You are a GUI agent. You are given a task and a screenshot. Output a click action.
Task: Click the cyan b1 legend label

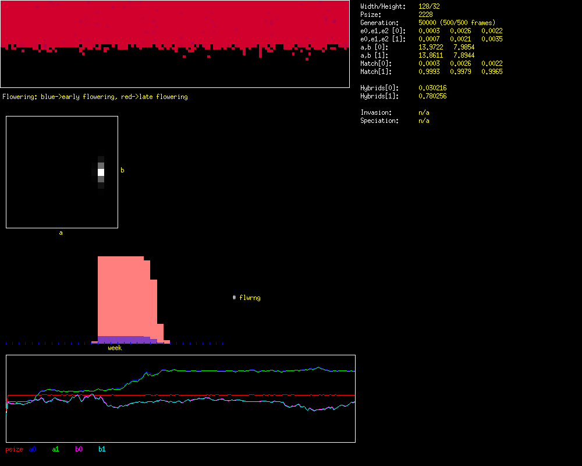click(102, 449)
